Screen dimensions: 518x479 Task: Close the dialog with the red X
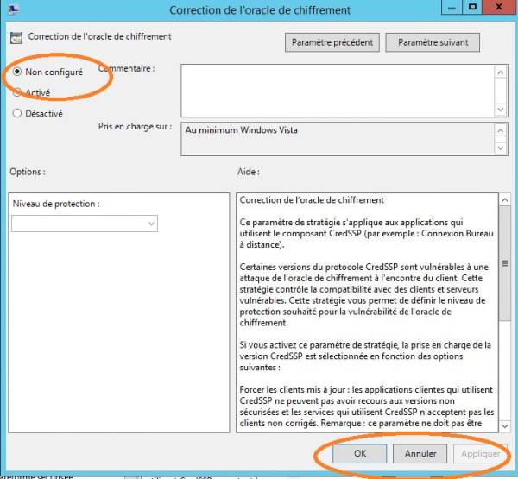coord(500,8)
